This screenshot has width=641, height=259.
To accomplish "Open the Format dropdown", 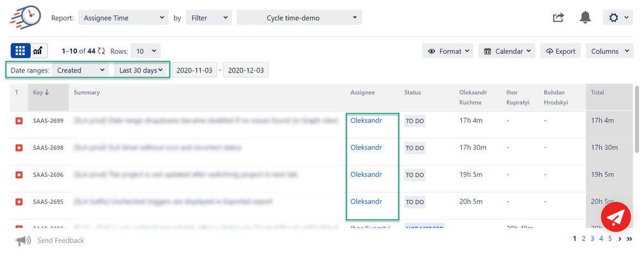I will pyautogui.click(x=448, y=51).
